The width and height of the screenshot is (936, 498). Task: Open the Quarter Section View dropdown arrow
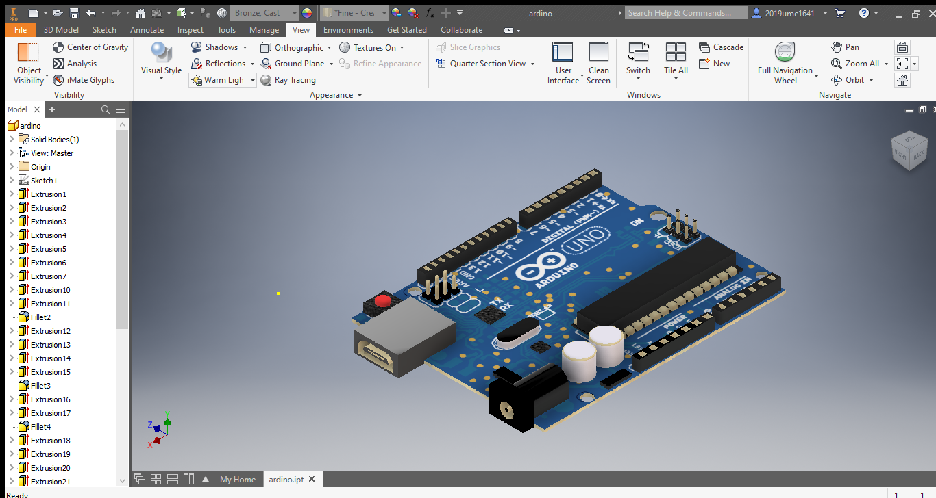pyautogui.click(x=532, y=64)
